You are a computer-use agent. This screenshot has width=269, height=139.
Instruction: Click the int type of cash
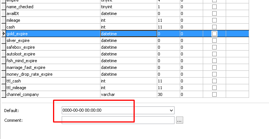point(103,27)
